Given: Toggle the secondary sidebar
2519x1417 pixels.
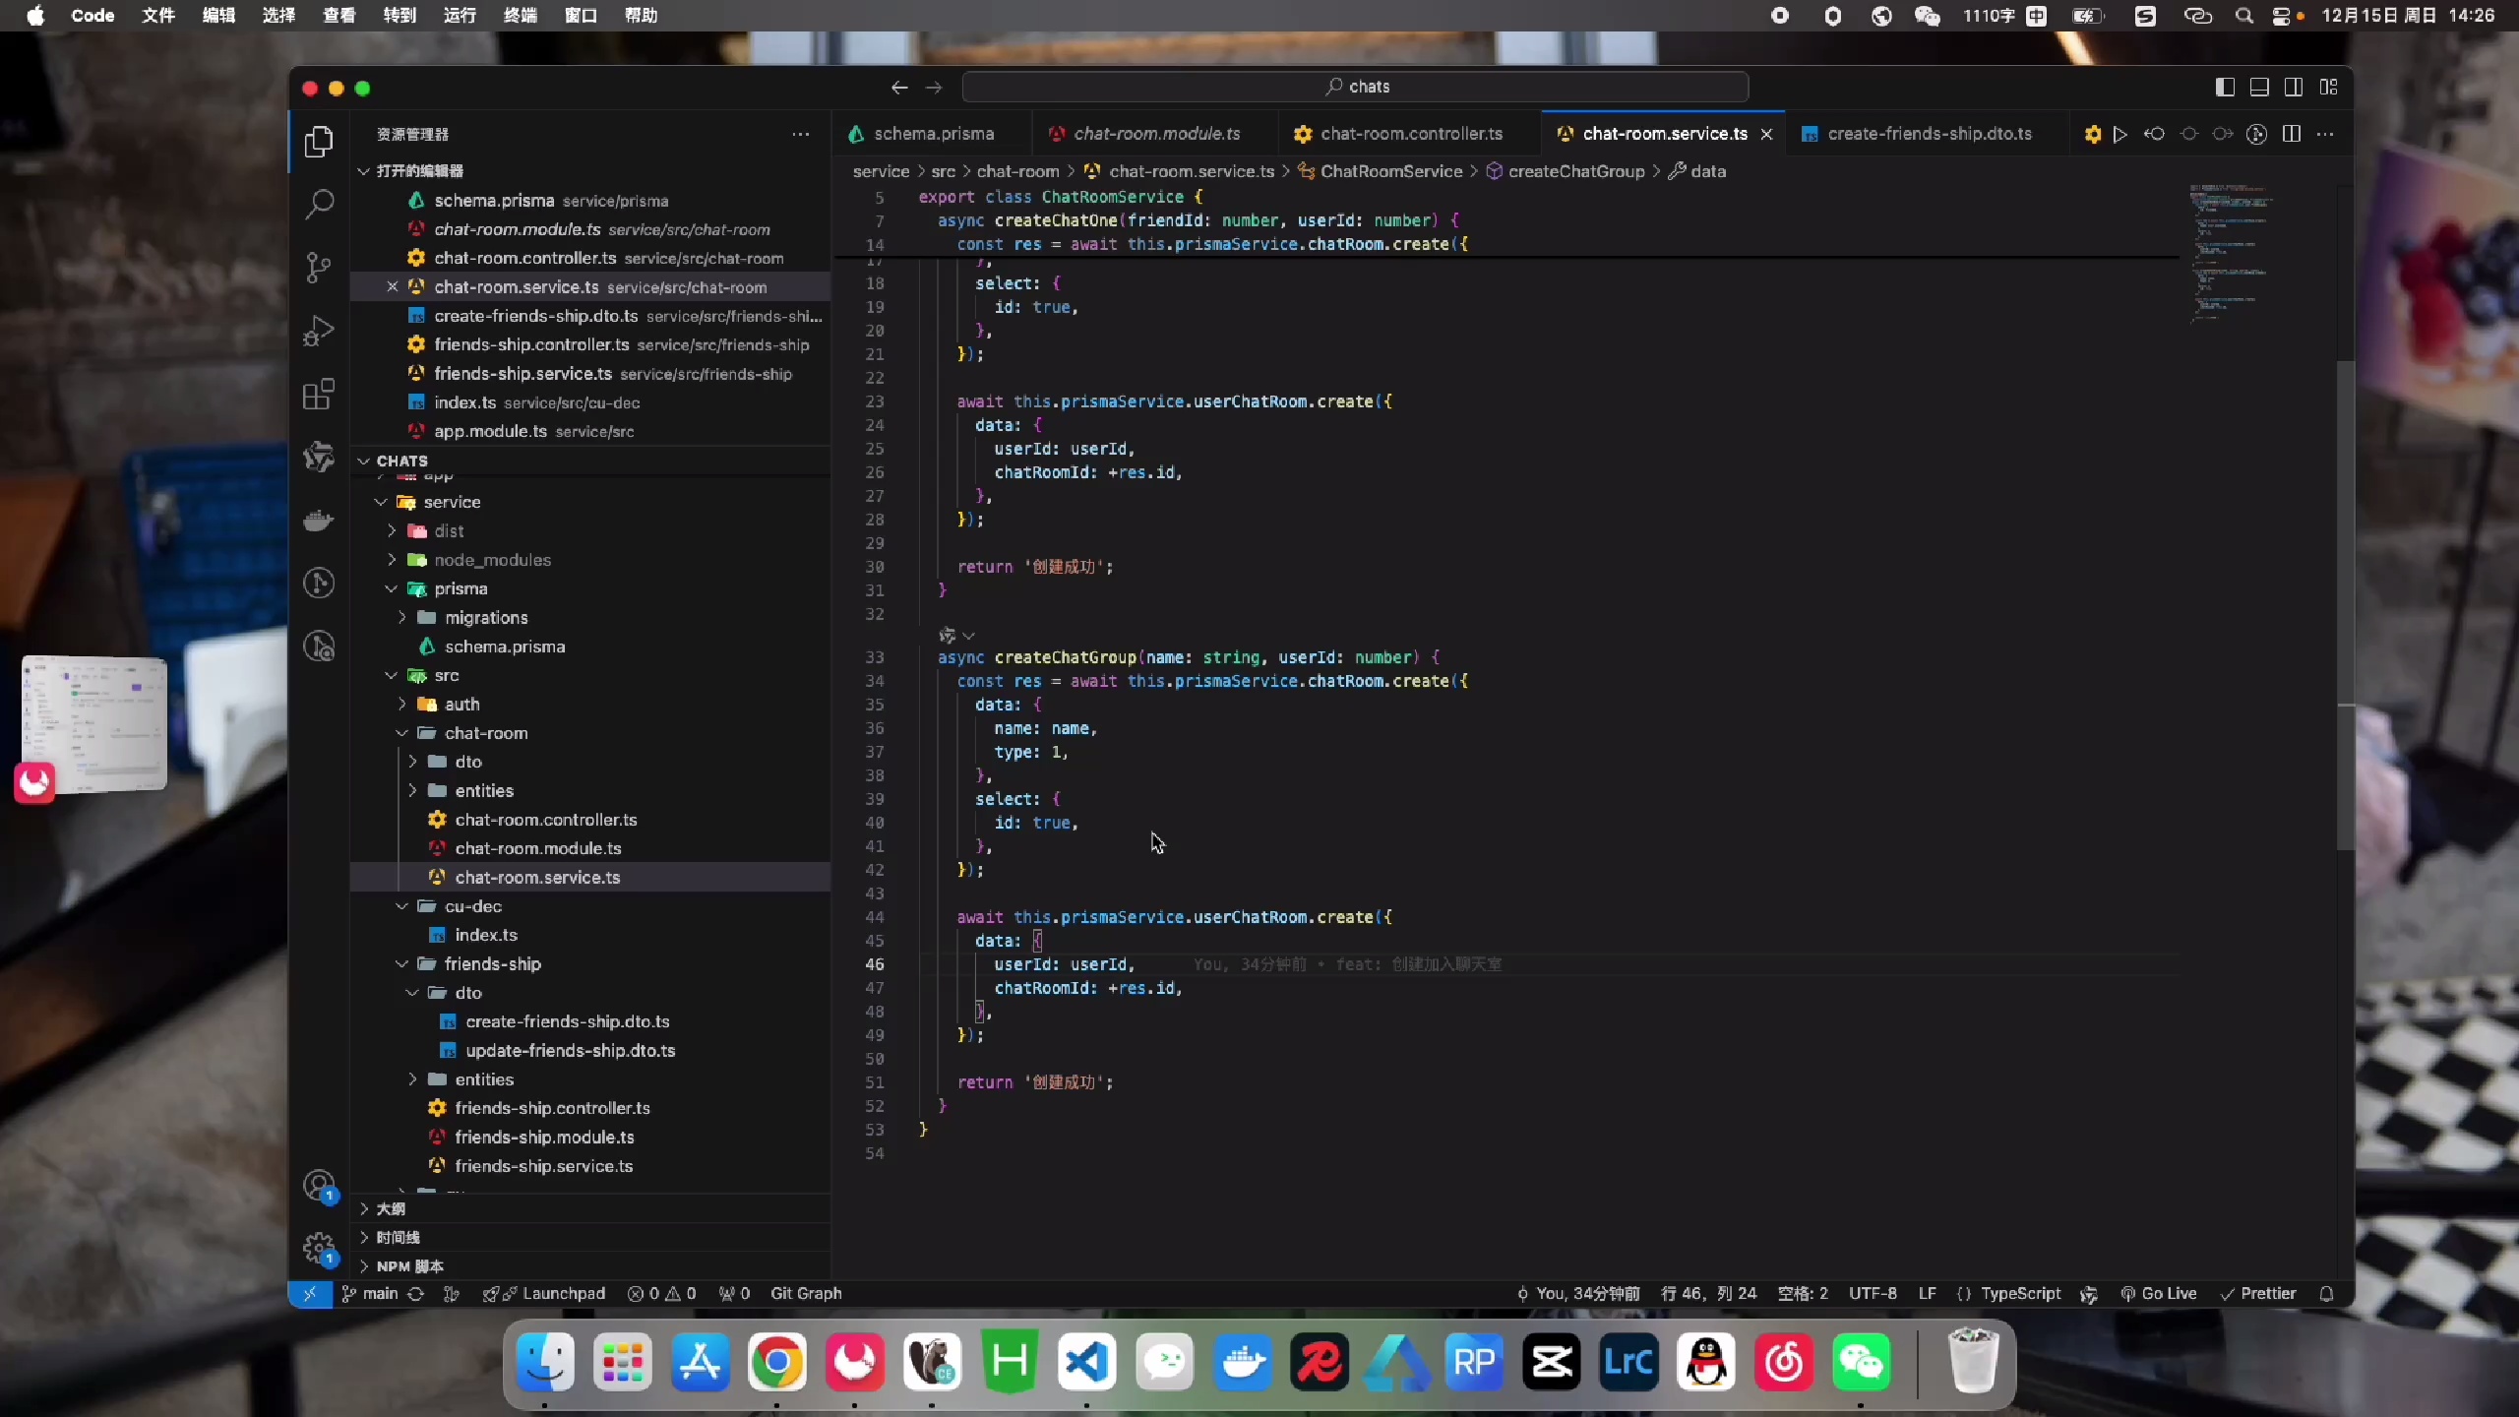Looking at the screenshot, I should click(2292, 87).
